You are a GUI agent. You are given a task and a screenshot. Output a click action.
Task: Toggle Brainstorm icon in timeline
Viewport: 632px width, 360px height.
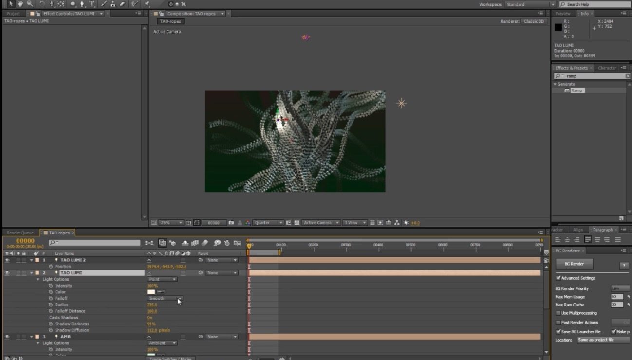pos(217,243)
